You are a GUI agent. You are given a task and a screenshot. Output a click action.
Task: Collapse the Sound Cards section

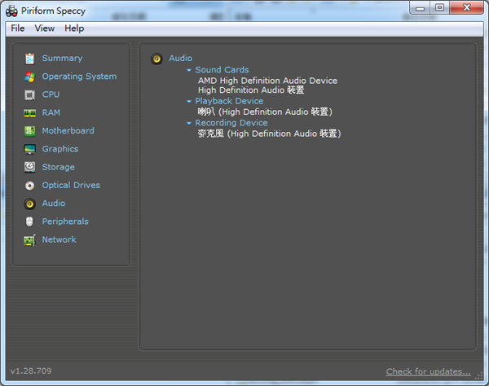(x=189, y=71)
